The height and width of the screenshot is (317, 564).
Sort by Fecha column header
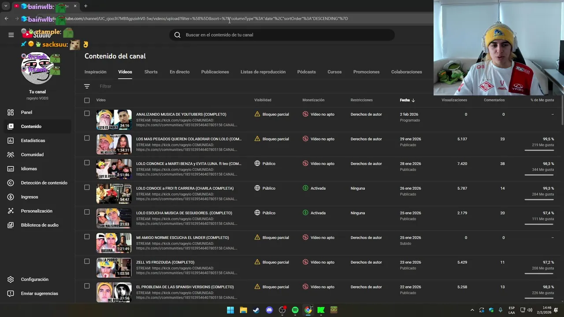click(x=407, y=100)
